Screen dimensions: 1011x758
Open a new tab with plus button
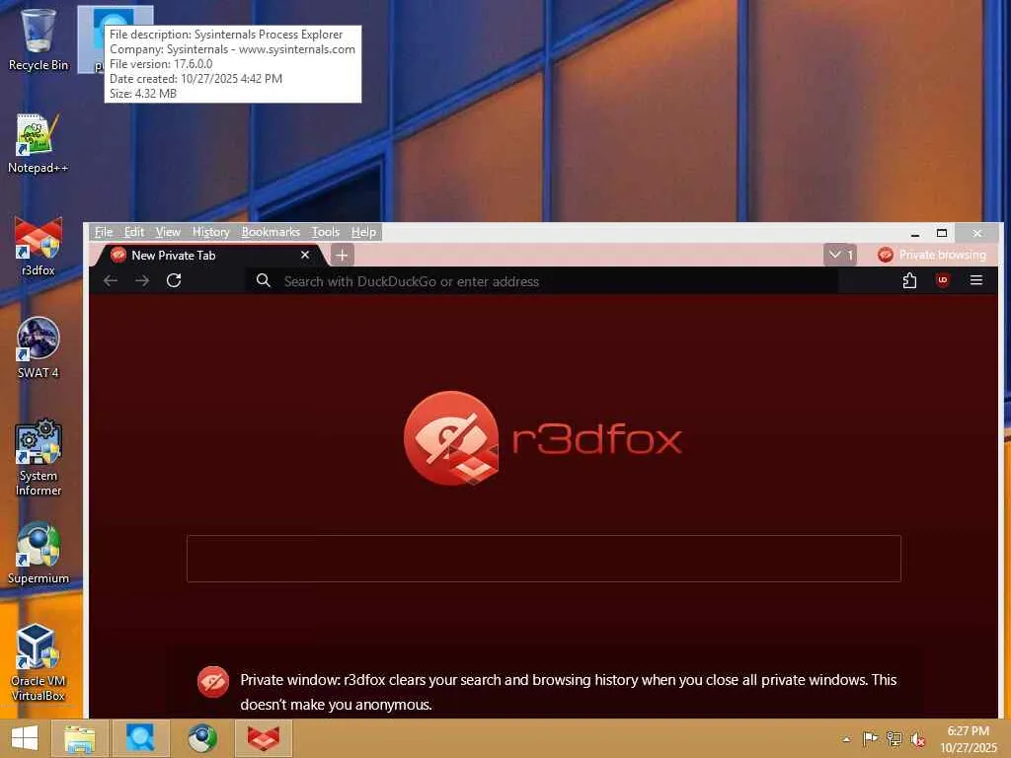pyautogui.click(x=342, y=256)
